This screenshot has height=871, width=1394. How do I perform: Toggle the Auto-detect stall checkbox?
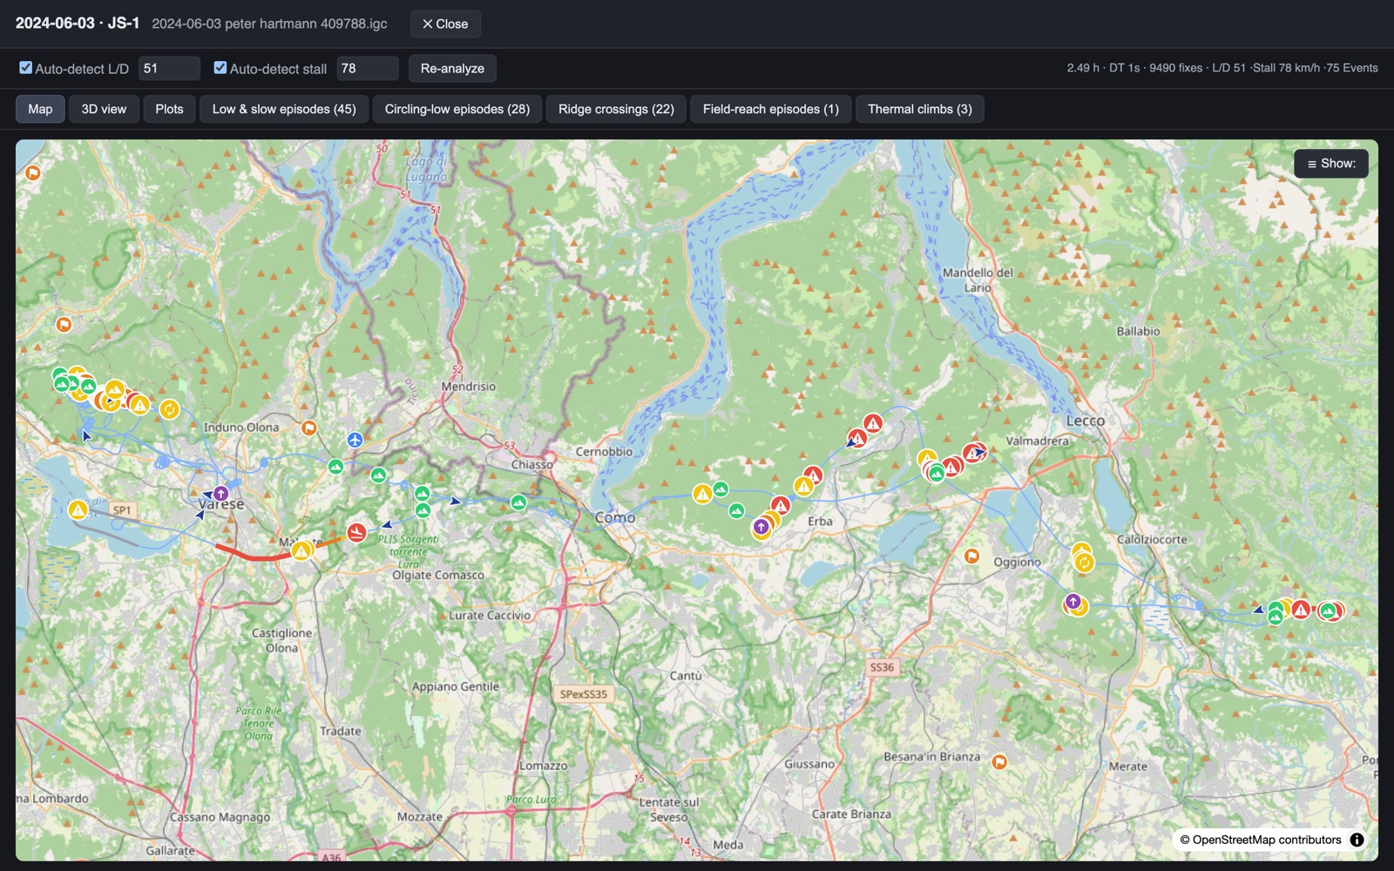(x=220, y=67)
